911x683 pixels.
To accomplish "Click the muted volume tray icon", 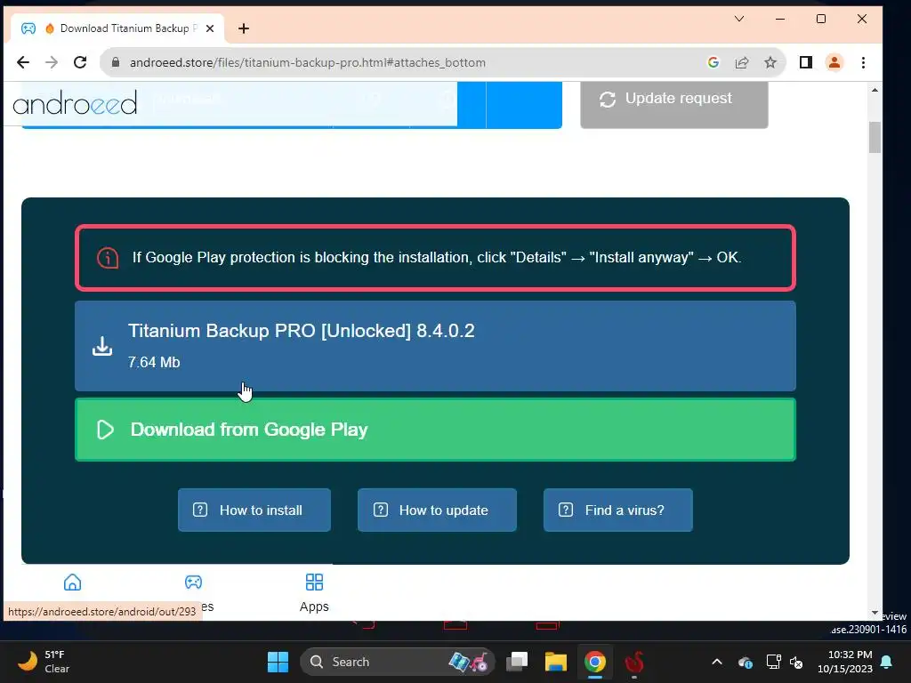I will pos(796,662).
